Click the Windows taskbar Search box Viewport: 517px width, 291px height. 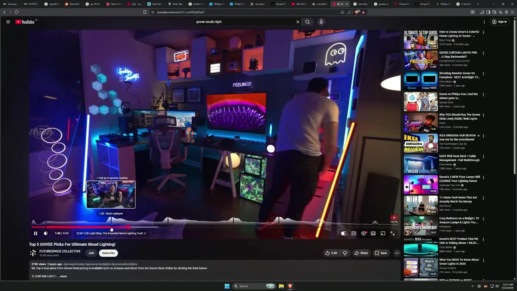pyautogui.click(x=254, y=286)
